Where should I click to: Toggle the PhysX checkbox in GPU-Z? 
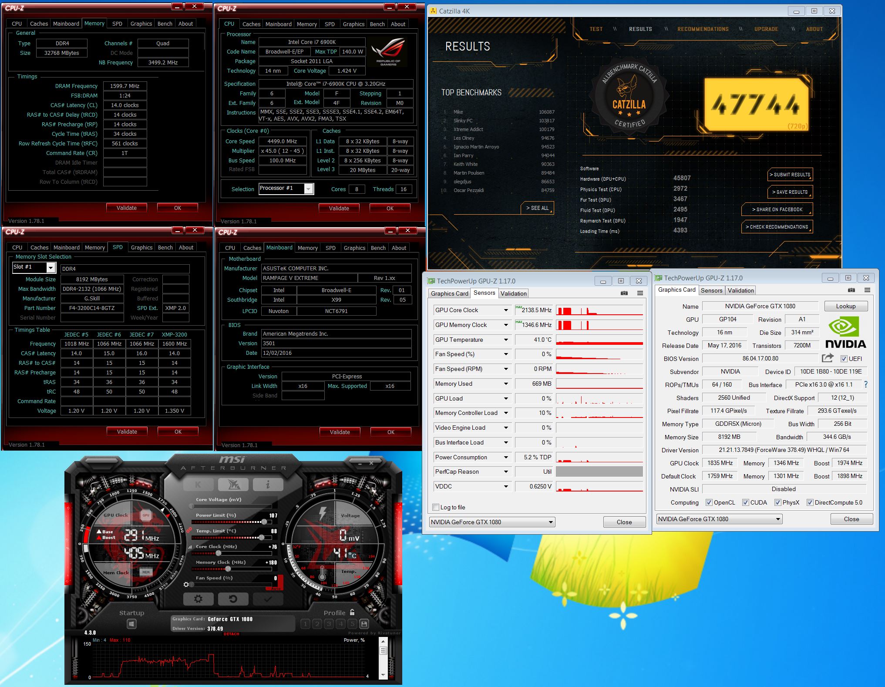(x=777, y=502)
